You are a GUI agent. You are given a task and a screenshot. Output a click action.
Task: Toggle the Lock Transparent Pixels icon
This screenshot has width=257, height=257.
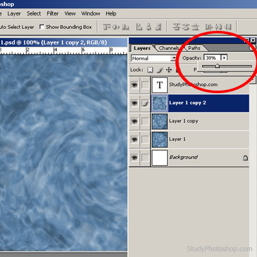[x=150, y=70]
